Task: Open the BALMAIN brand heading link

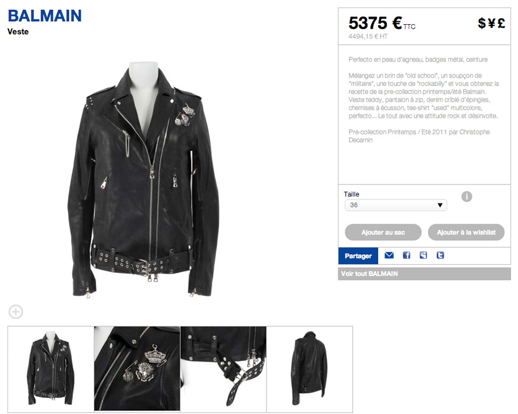Action: coord(44,16)
